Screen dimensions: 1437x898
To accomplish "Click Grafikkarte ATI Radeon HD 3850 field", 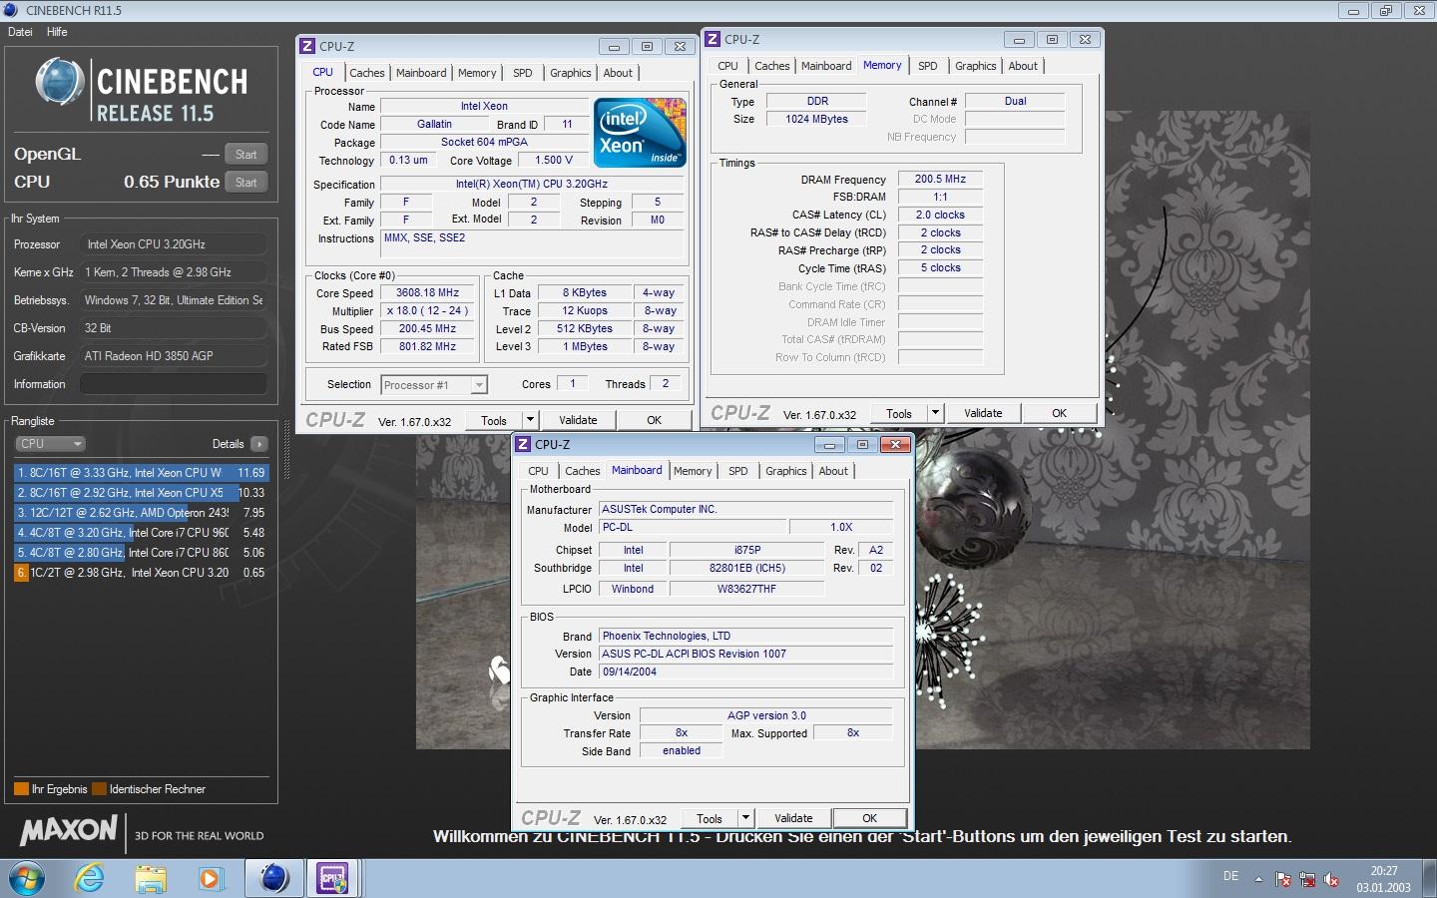I will point(173,356).
